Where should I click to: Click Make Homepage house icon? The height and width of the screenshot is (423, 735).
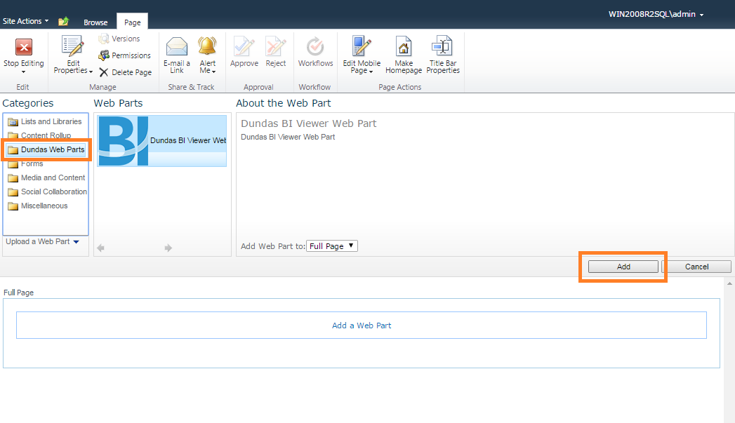(404, 46)
